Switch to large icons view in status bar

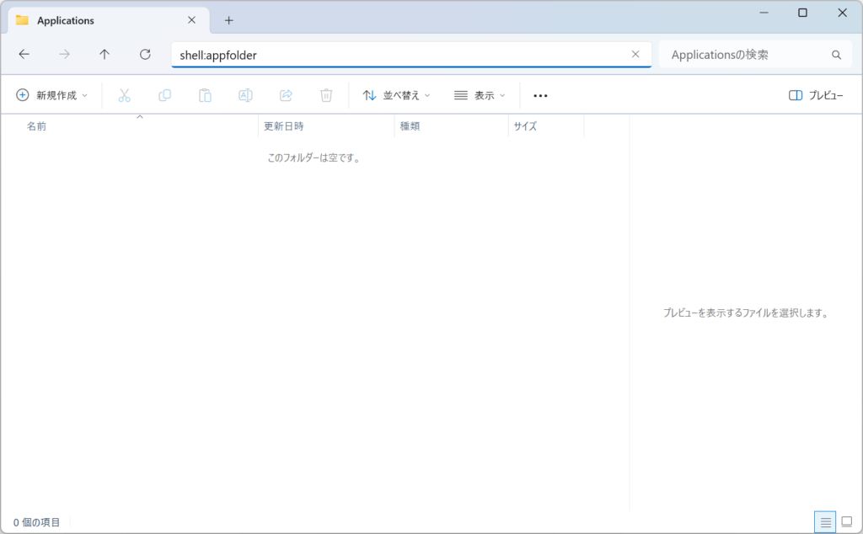coord(847,522)
